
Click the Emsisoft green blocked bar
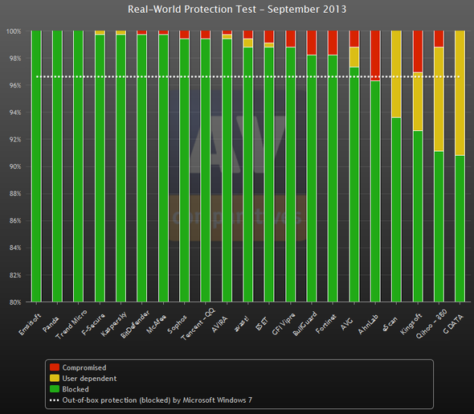(36, 166)
